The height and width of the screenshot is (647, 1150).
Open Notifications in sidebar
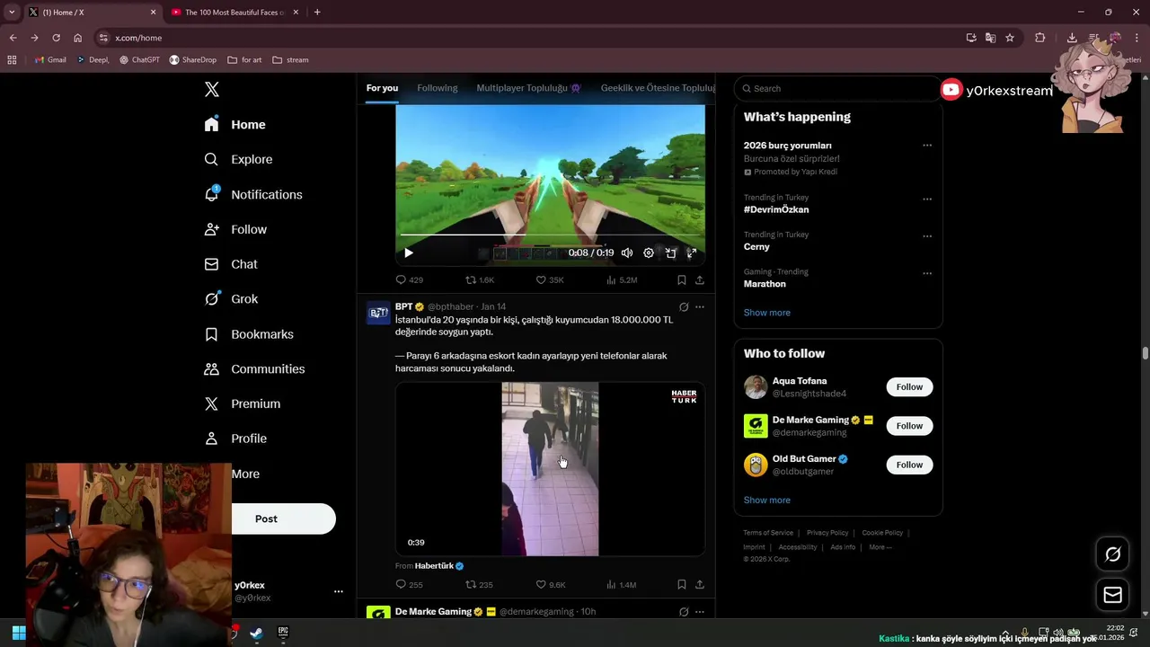(253, 194)
